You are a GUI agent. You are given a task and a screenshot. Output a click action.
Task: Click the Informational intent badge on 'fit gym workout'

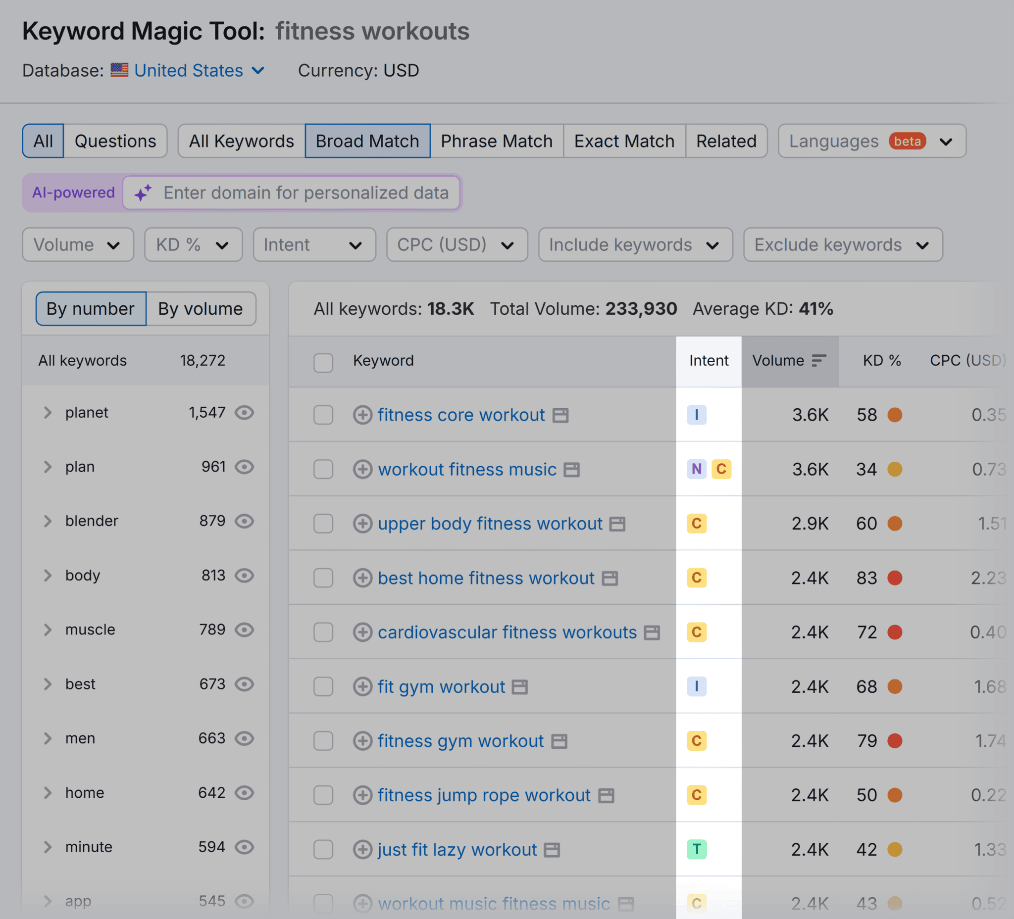696,686
